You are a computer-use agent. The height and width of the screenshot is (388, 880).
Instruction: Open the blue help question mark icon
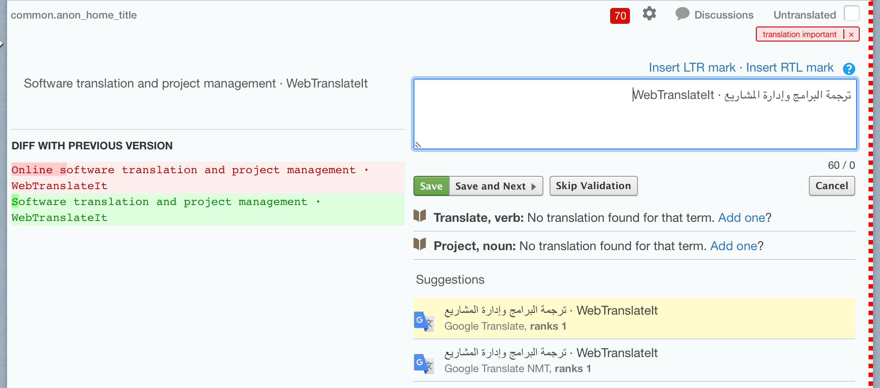point(849,69)
